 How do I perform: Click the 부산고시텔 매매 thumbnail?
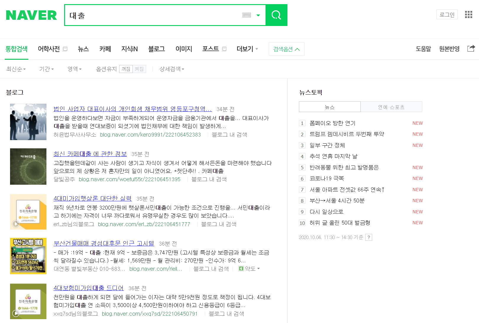coord(28,256)
